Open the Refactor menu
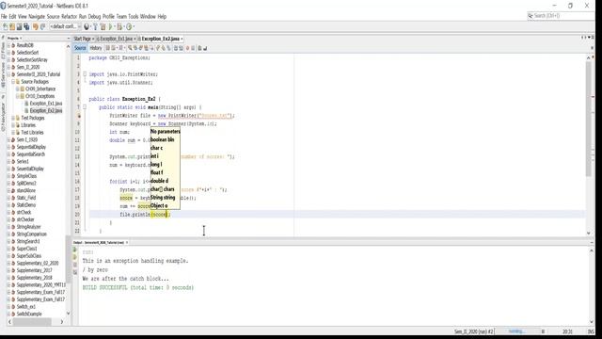The width and height of the screenshot is (602, 339). point(69,17)
